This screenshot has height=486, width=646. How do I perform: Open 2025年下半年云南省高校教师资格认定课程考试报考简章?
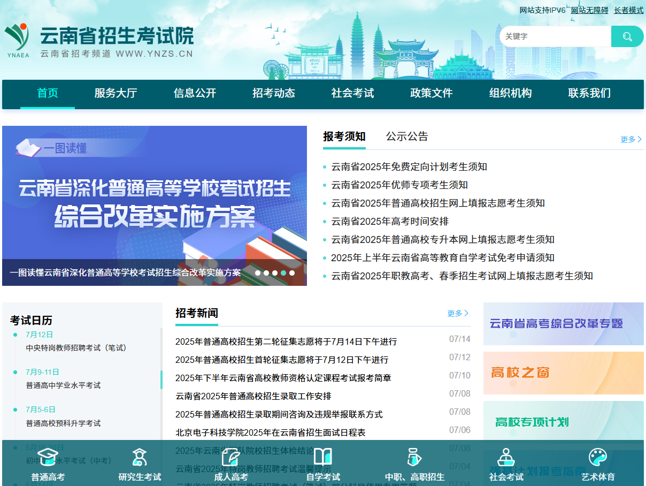[x=283, y=378]
